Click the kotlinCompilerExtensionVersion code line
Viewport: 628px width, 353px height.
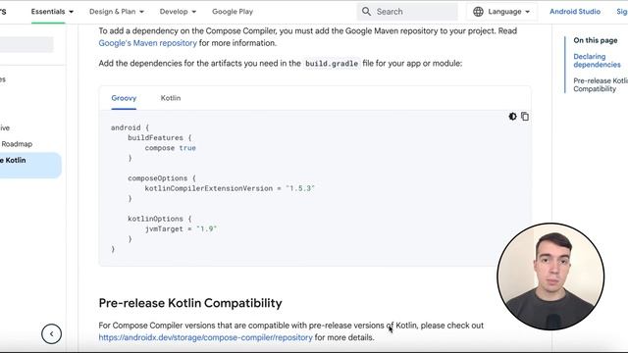(230, 188)
